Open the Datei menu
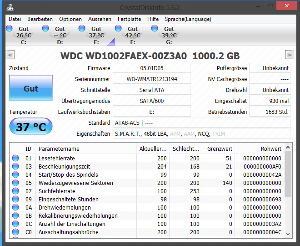The width and height of the screenshot is (300, 246). pyautogui.click(x=15, y=19)
